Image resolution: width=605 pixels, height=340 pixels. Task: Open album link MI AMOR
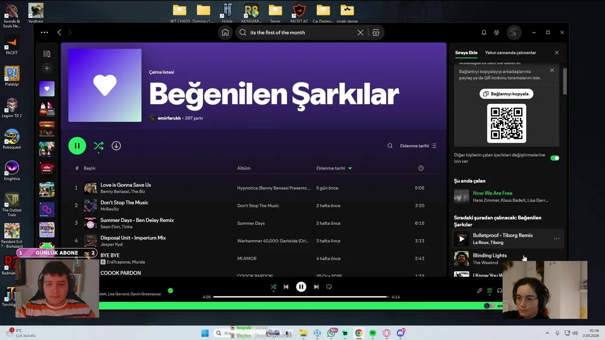coord(247,259)
